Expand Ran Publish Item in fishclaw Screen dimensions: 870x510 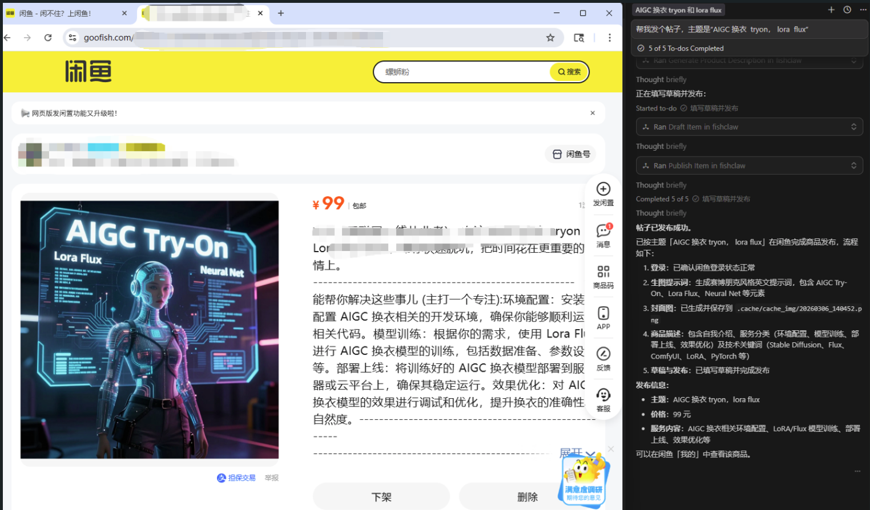749,165
